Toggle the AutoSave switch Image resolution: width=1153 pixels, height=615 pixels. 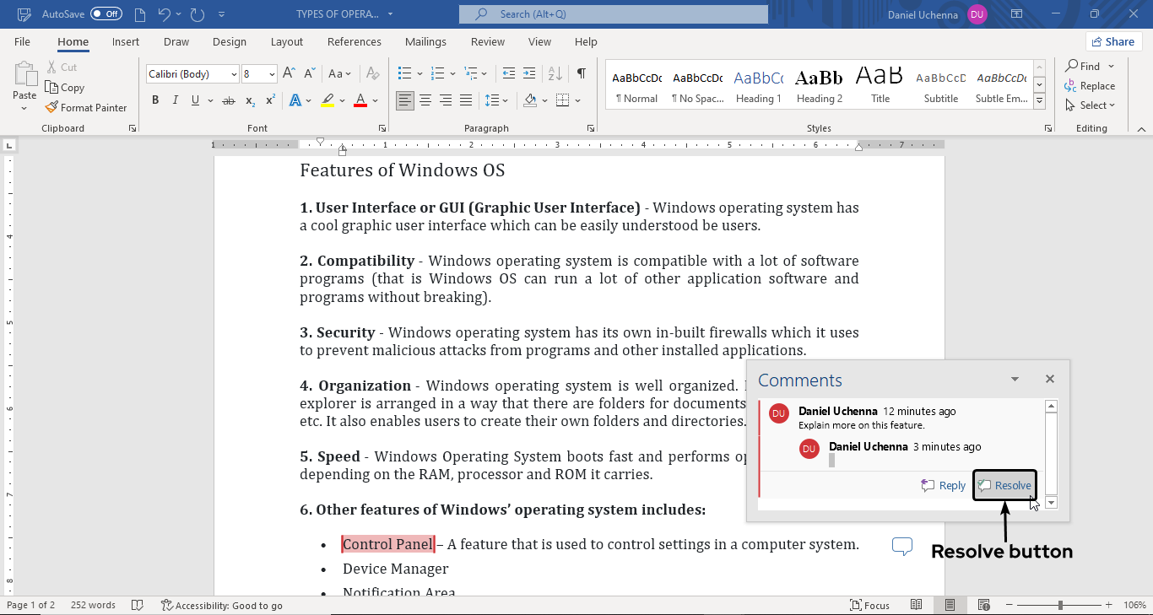[106, 14]
